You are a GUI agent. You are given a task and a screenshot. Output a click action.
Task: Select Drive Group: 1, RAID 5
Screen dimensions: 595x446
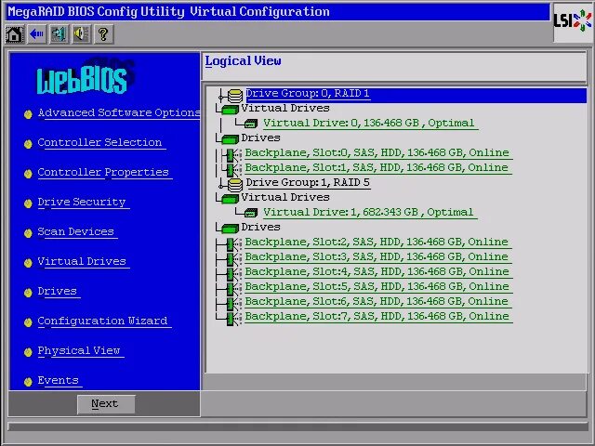point(308,183)
